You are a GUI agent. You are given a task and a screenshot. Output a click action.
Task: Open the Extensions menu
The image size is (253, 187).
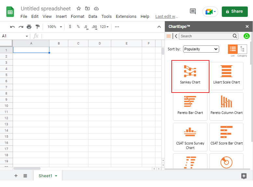pos(126,17)
